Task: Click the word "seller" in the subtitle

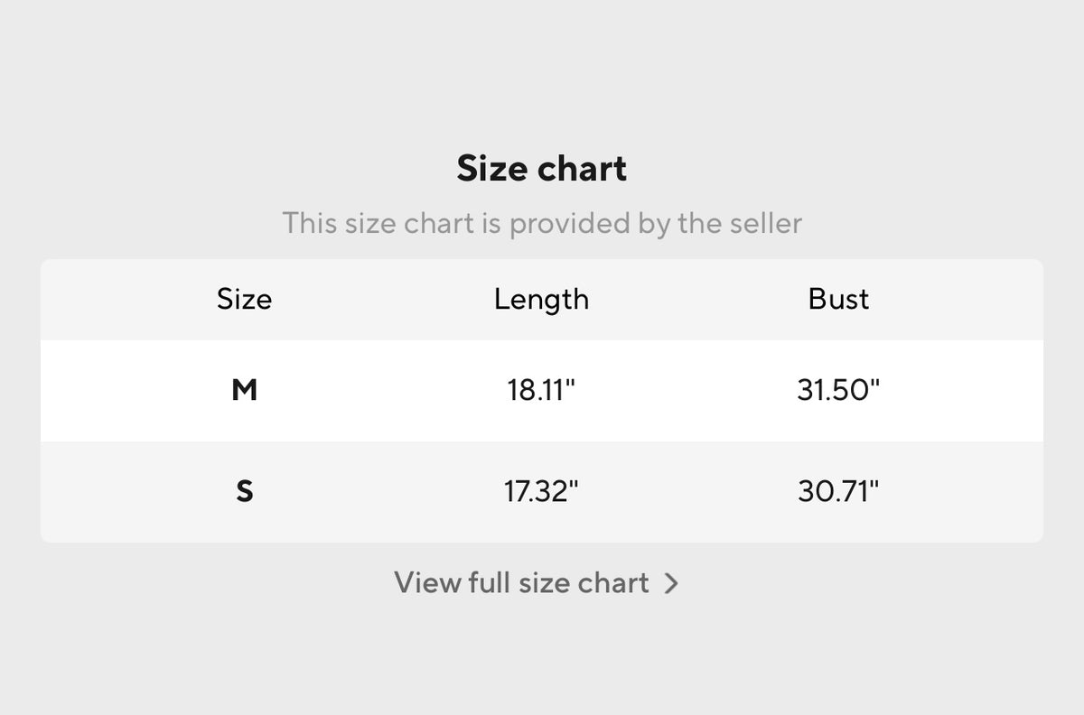Action: tap(764, 223)
